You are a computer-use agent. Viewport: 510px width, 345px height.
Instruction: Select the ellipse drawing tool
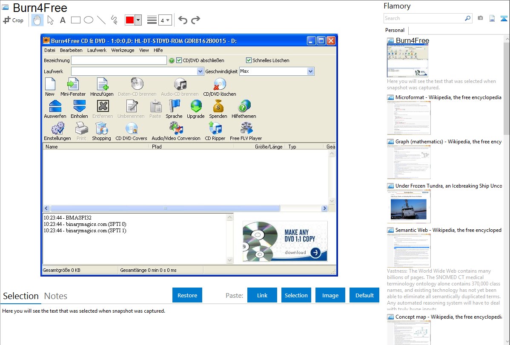89,20
